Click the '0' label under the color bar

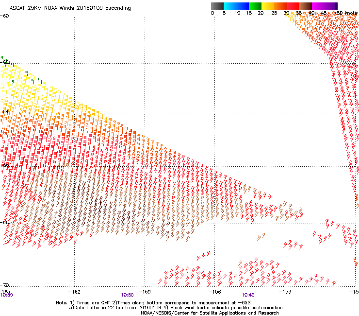(212, 13)
